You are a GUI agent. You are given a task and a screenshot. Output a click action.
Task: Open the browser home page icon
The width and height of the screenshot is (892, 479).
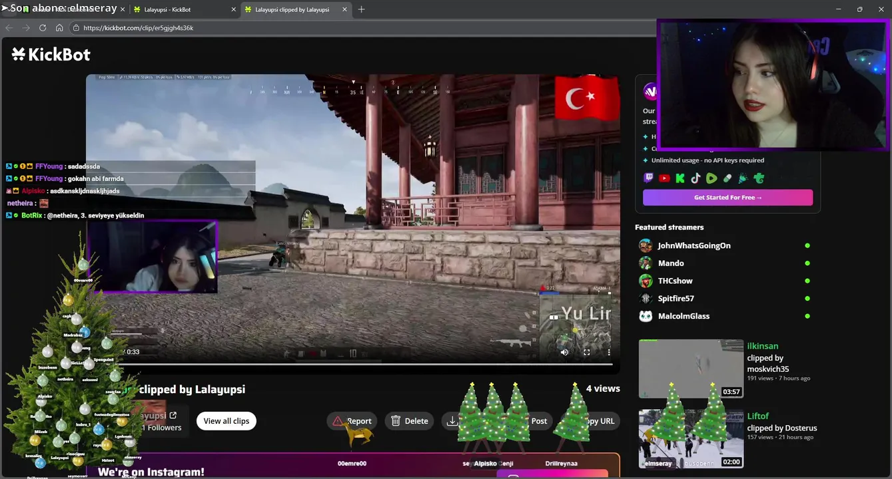pos(59,28)
